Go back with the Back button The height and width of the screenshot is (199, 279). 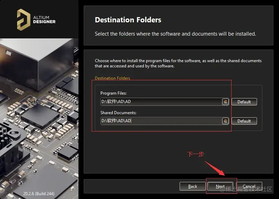pyautogui.click(x=193, y=186)
